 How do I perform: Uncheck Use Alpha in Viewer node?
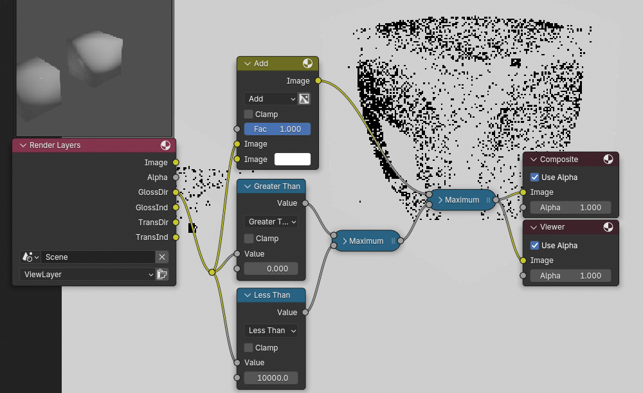535,245
